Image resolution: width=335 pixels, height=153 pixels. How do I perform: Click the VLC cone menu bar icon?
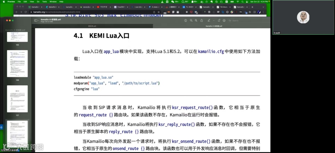[x=162, y=2]
